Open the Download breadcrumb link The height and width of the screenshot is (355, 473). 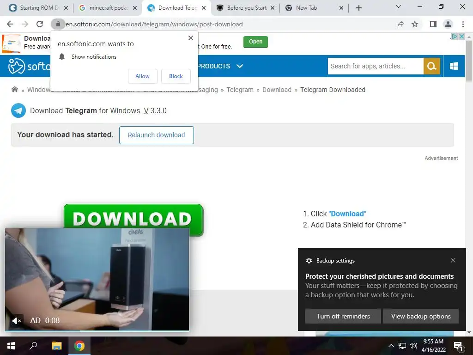click(x=277, y=90)
